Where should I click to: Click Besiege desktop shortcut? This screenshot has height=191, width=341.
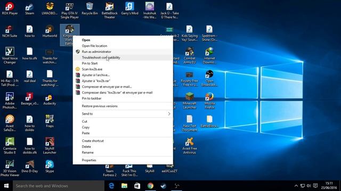click(30, 99)
